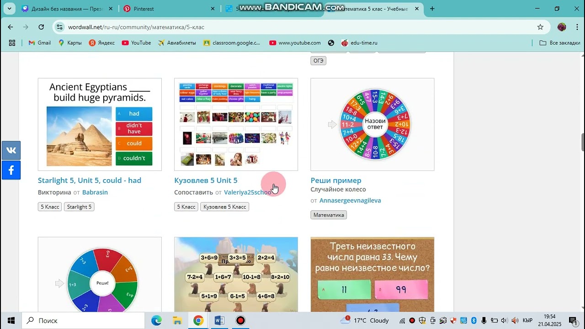Share the page on Facebook
Screen dimensions: 585x329
pyautogui.click(x=11, y=170)
